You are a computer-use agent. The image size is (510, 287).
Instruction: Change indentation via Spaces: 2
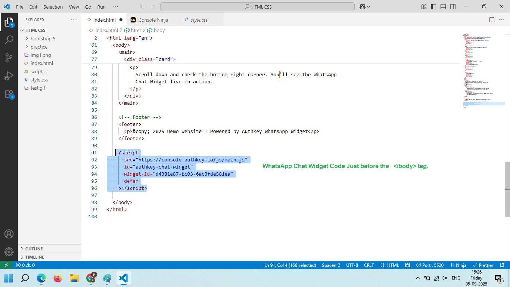tap(331, 265)
